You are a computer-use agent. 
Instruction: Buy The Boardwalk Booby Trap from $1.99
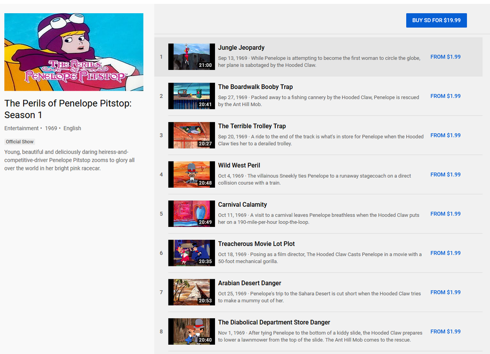pos(446,96)
